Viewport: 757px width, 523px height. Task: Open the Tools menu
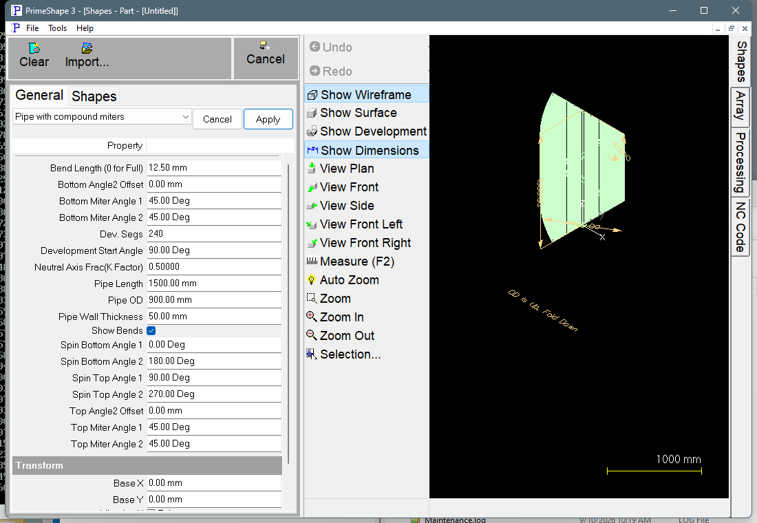pos(57,28)
